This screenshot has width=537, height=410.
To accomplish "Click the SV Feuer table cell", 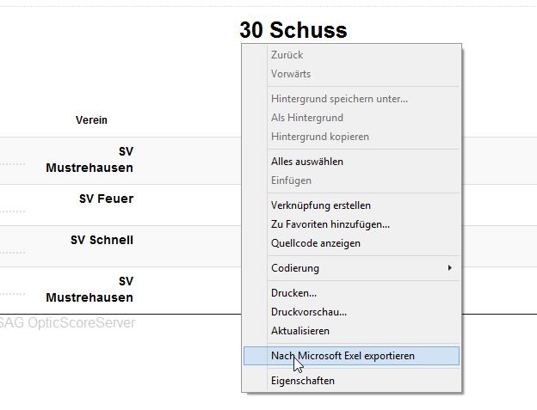I will (106, 199).
